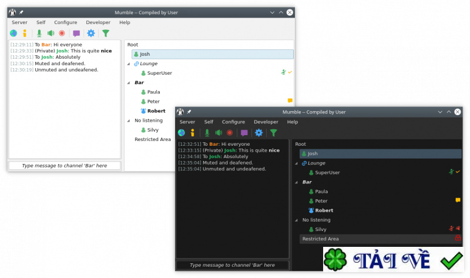Click the globe connect icon in dark window
This screenshot has width=470, height=278.
click(182, 133)
